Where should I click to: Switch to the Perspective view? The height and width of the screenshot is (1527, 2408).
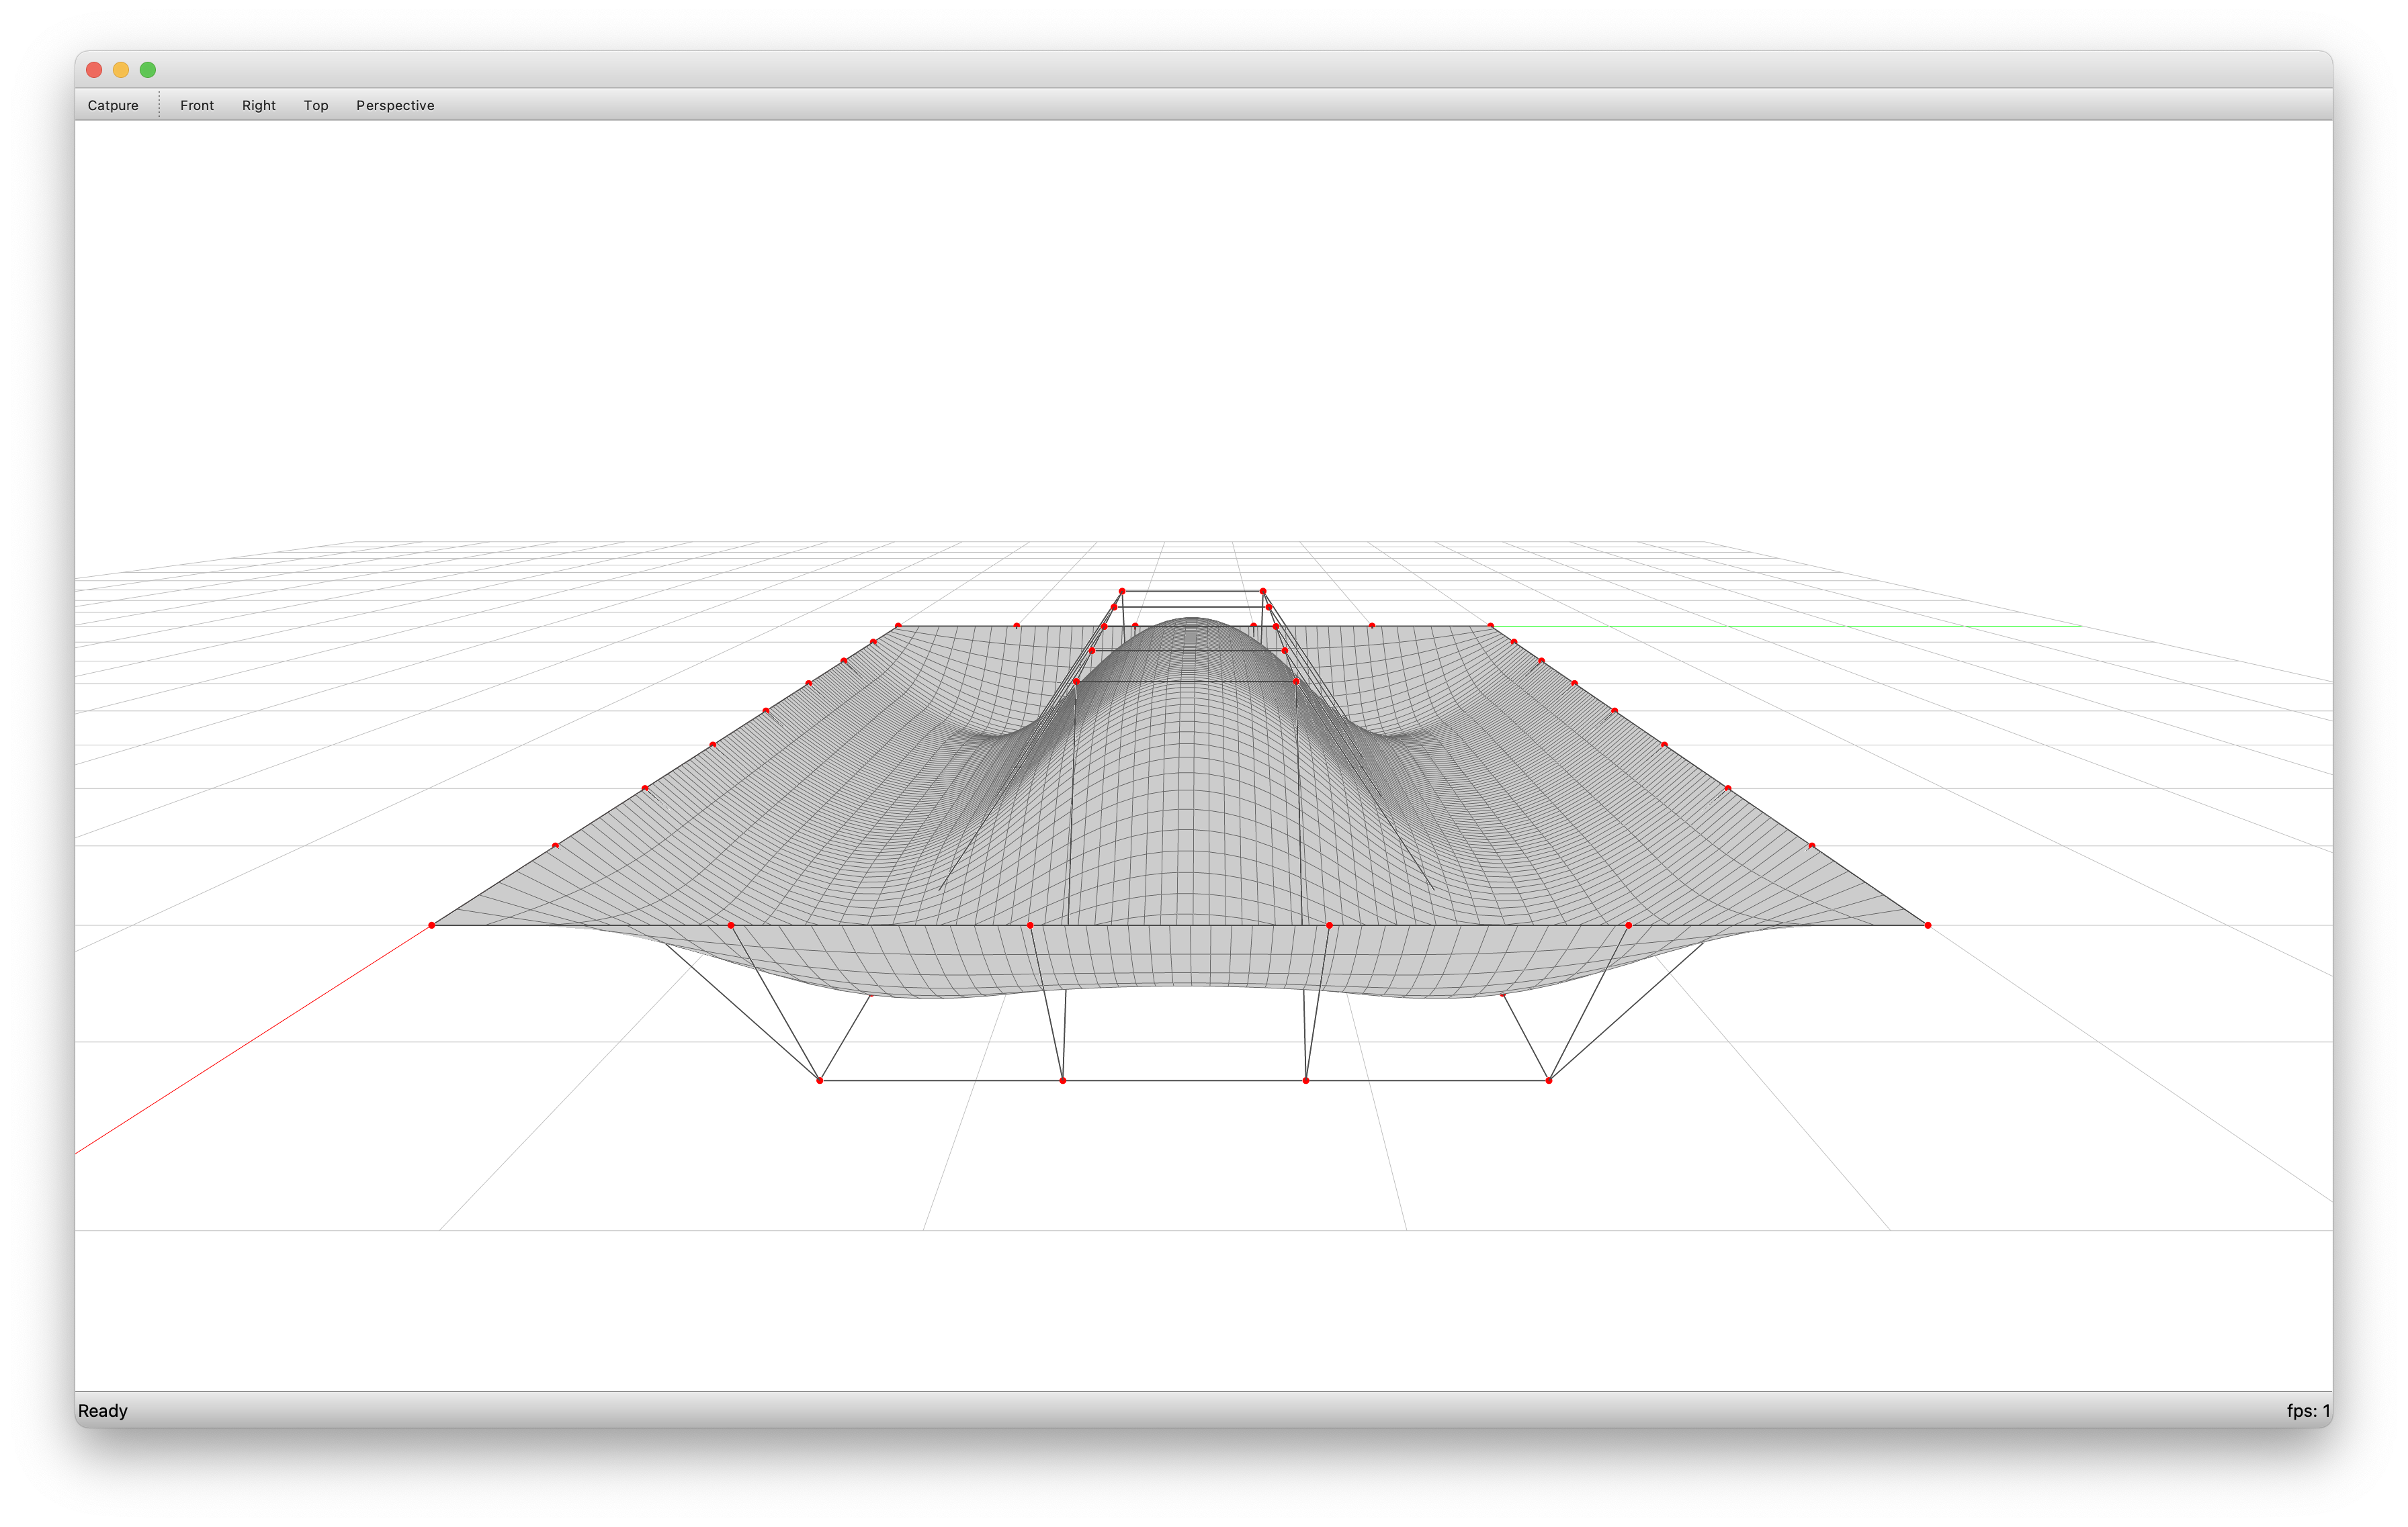click(395, 105)
